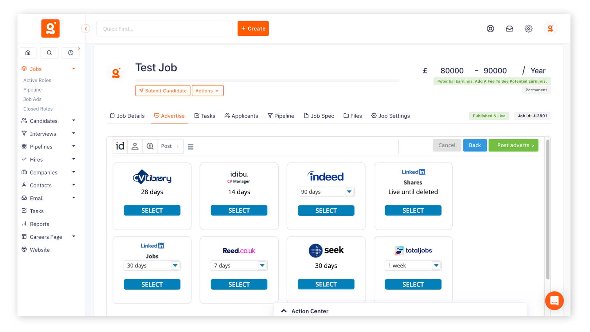The height and width of the screenshot is (332, 590).
Task: Open the hamburger menu in idibu toolbar
Action: pyautogui.click(x=191, y=147)
